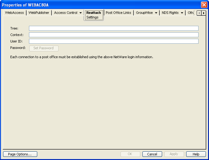Cancel the properties dialog
The width and height of the screenshot is (209, 160).
pos(152,154)
